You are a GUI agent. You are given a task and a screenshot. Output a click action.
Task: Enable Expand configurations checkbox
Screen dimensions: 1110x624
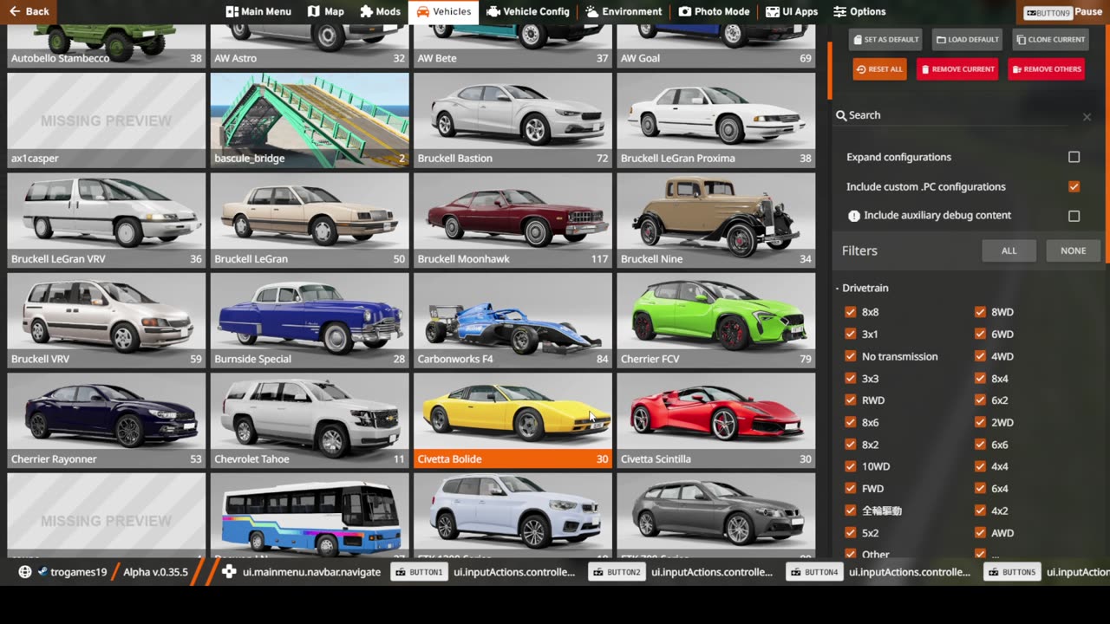pos(1074,157)
